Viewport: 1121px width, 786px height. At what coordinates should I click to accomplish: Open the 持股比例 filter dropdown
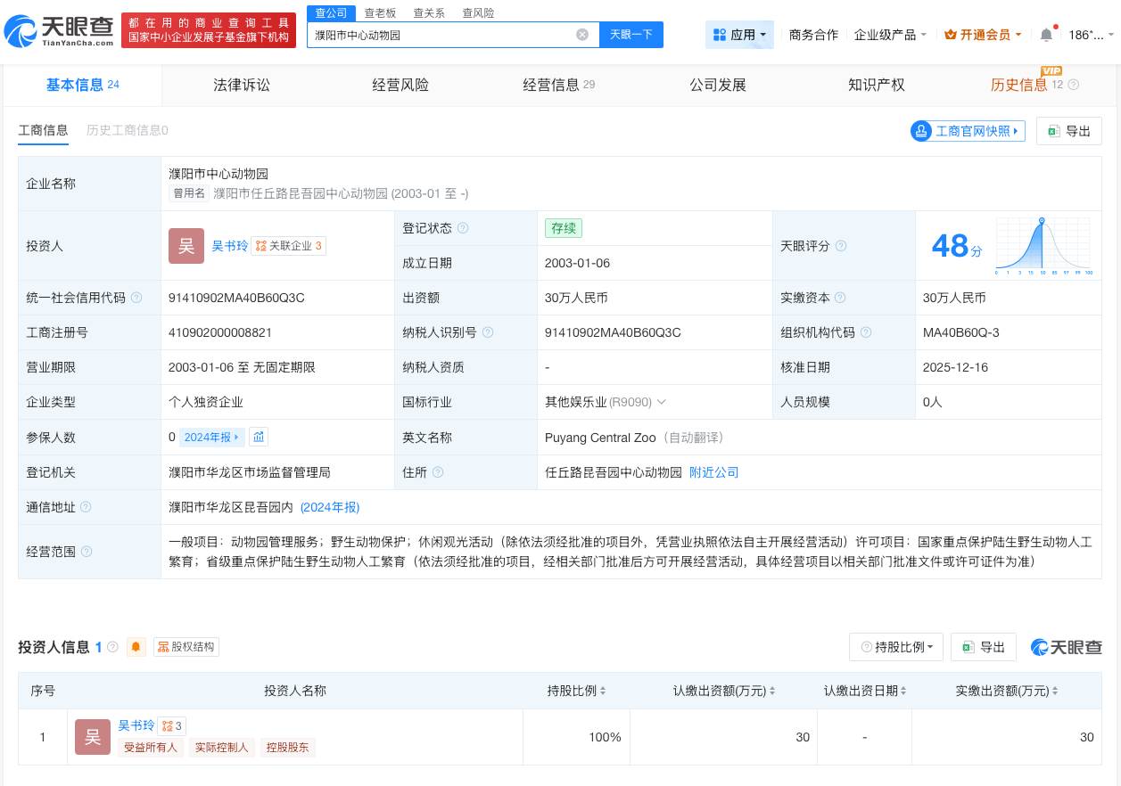(x=895, y=647)
